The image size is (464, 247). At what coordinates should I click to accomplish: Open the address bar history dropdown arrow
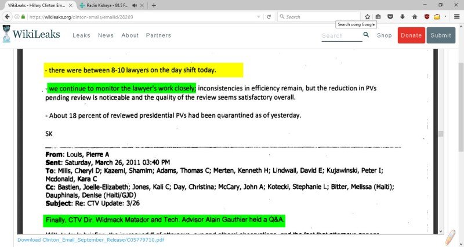[x=259, y=17]
